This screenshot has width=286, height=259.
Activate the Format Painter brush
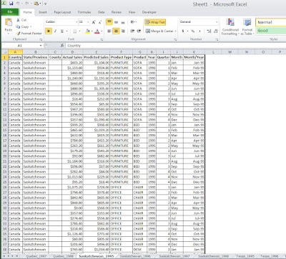pyautogui.click(x=18, y=34)
